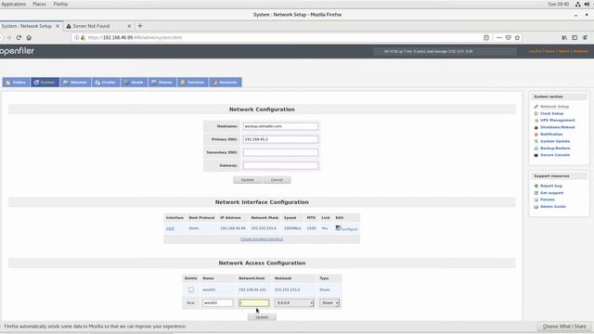Click the UPS Management icon in sidebar
594x334 pixels.
point(536,121)
